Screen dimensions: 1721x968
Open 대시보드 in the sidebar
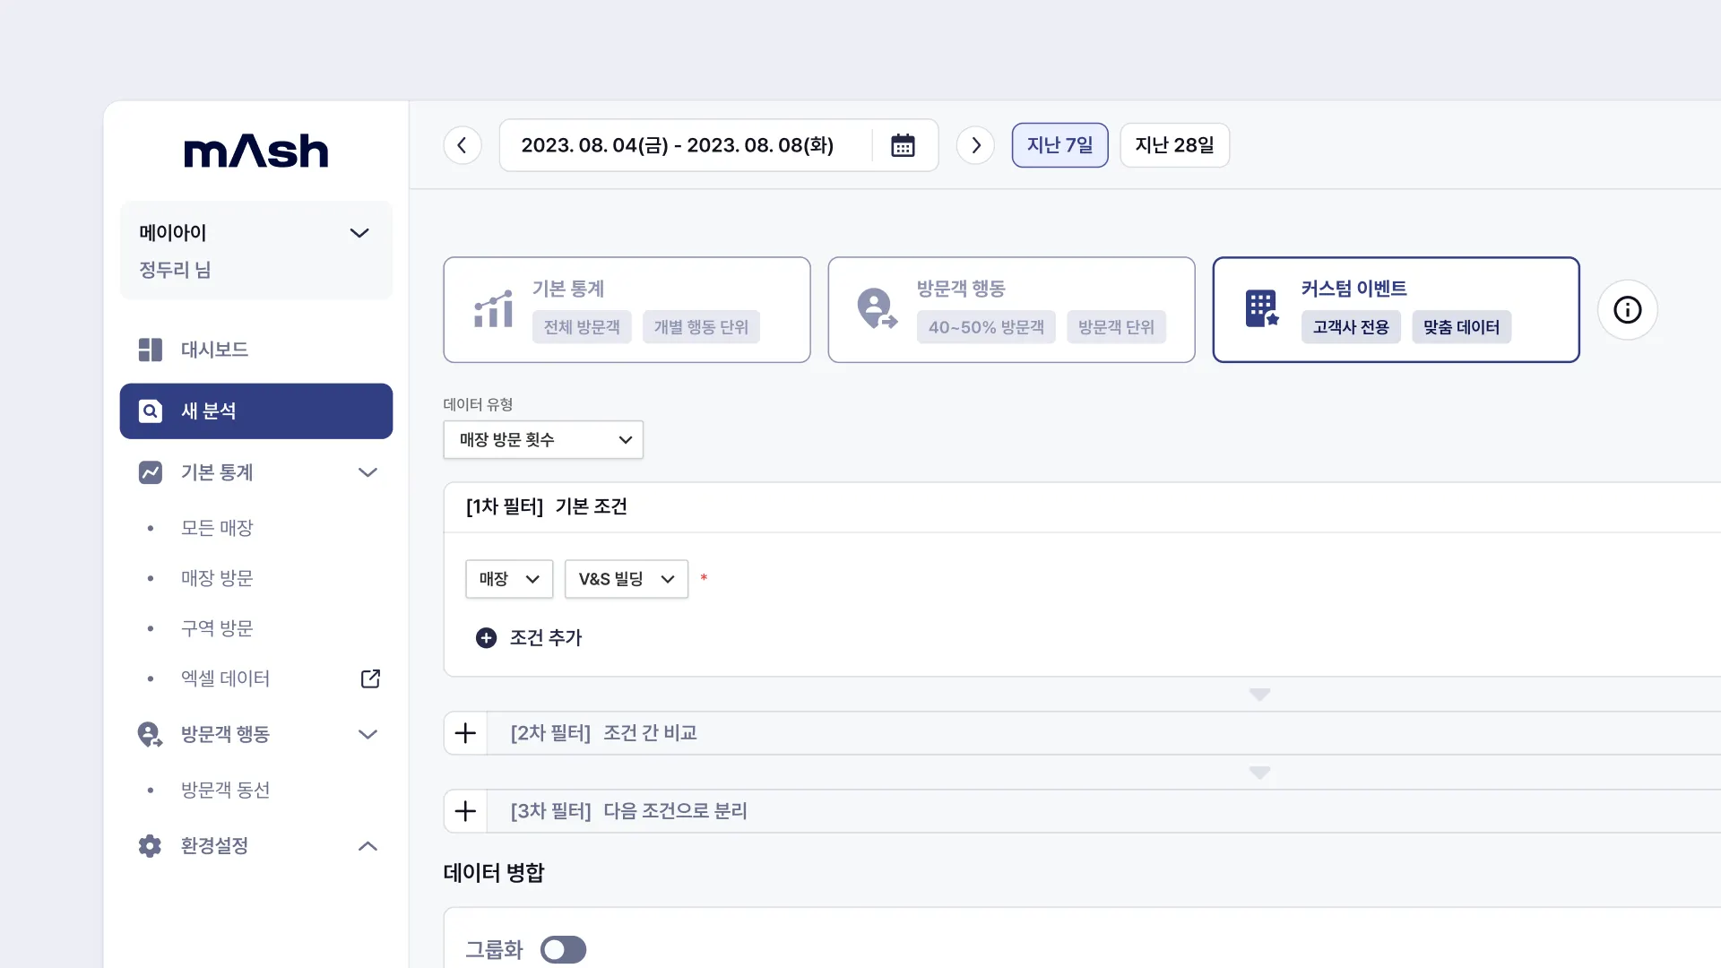point(214,350)
